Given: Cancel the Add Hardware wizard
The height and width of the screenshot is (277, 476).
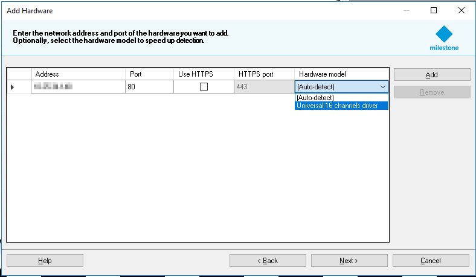Looking at the screenshot, I should (430, 261).
